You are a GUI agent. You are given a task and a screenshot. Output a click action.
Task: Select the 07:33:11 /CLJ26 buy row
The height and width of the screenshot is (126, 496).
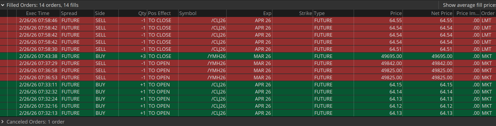click(x=248, y=84)
